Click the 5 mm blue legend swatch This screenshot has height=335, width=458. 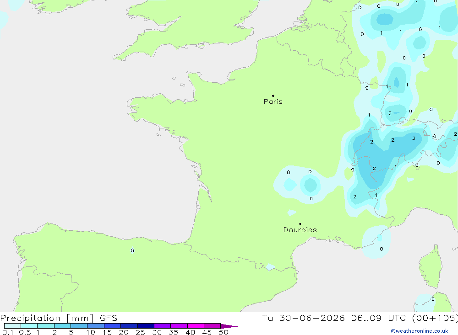(79, 326)
